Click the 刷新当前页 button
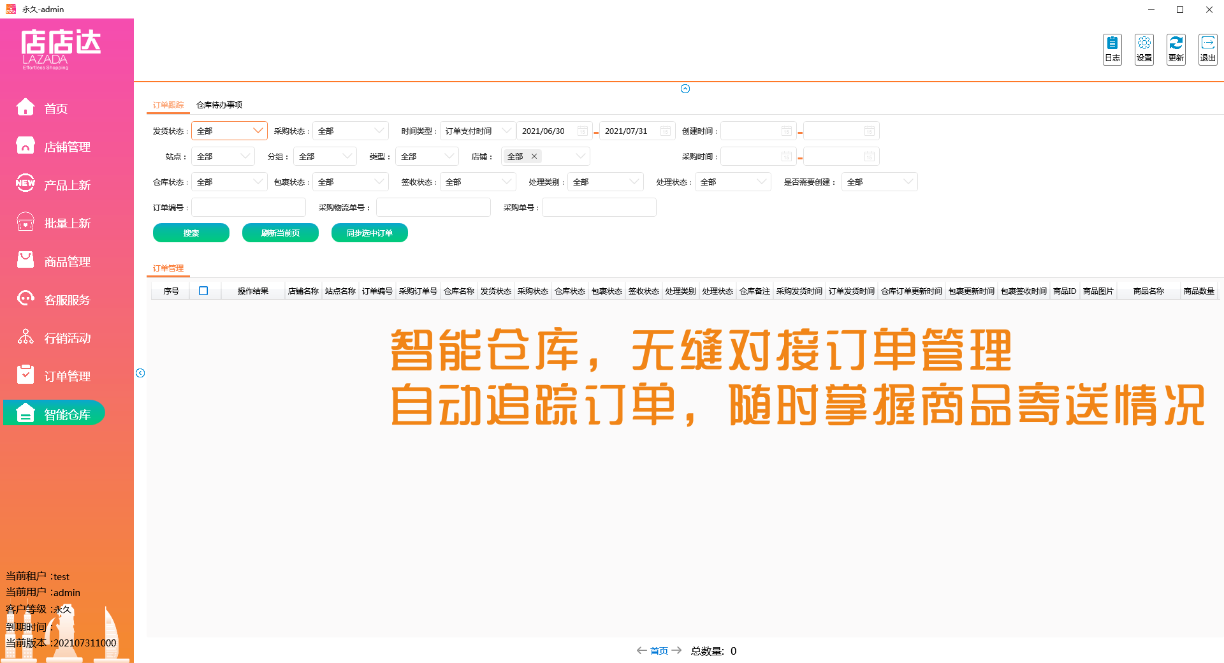This screenshot has width=1224, height=663. (x=280, y=233)
